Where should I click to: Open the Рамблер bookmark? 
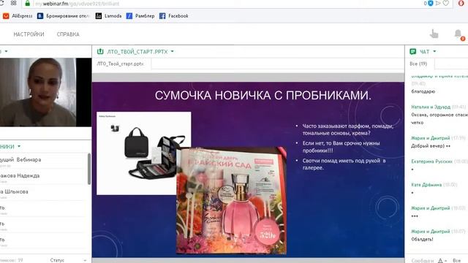(x=140, y=16)
